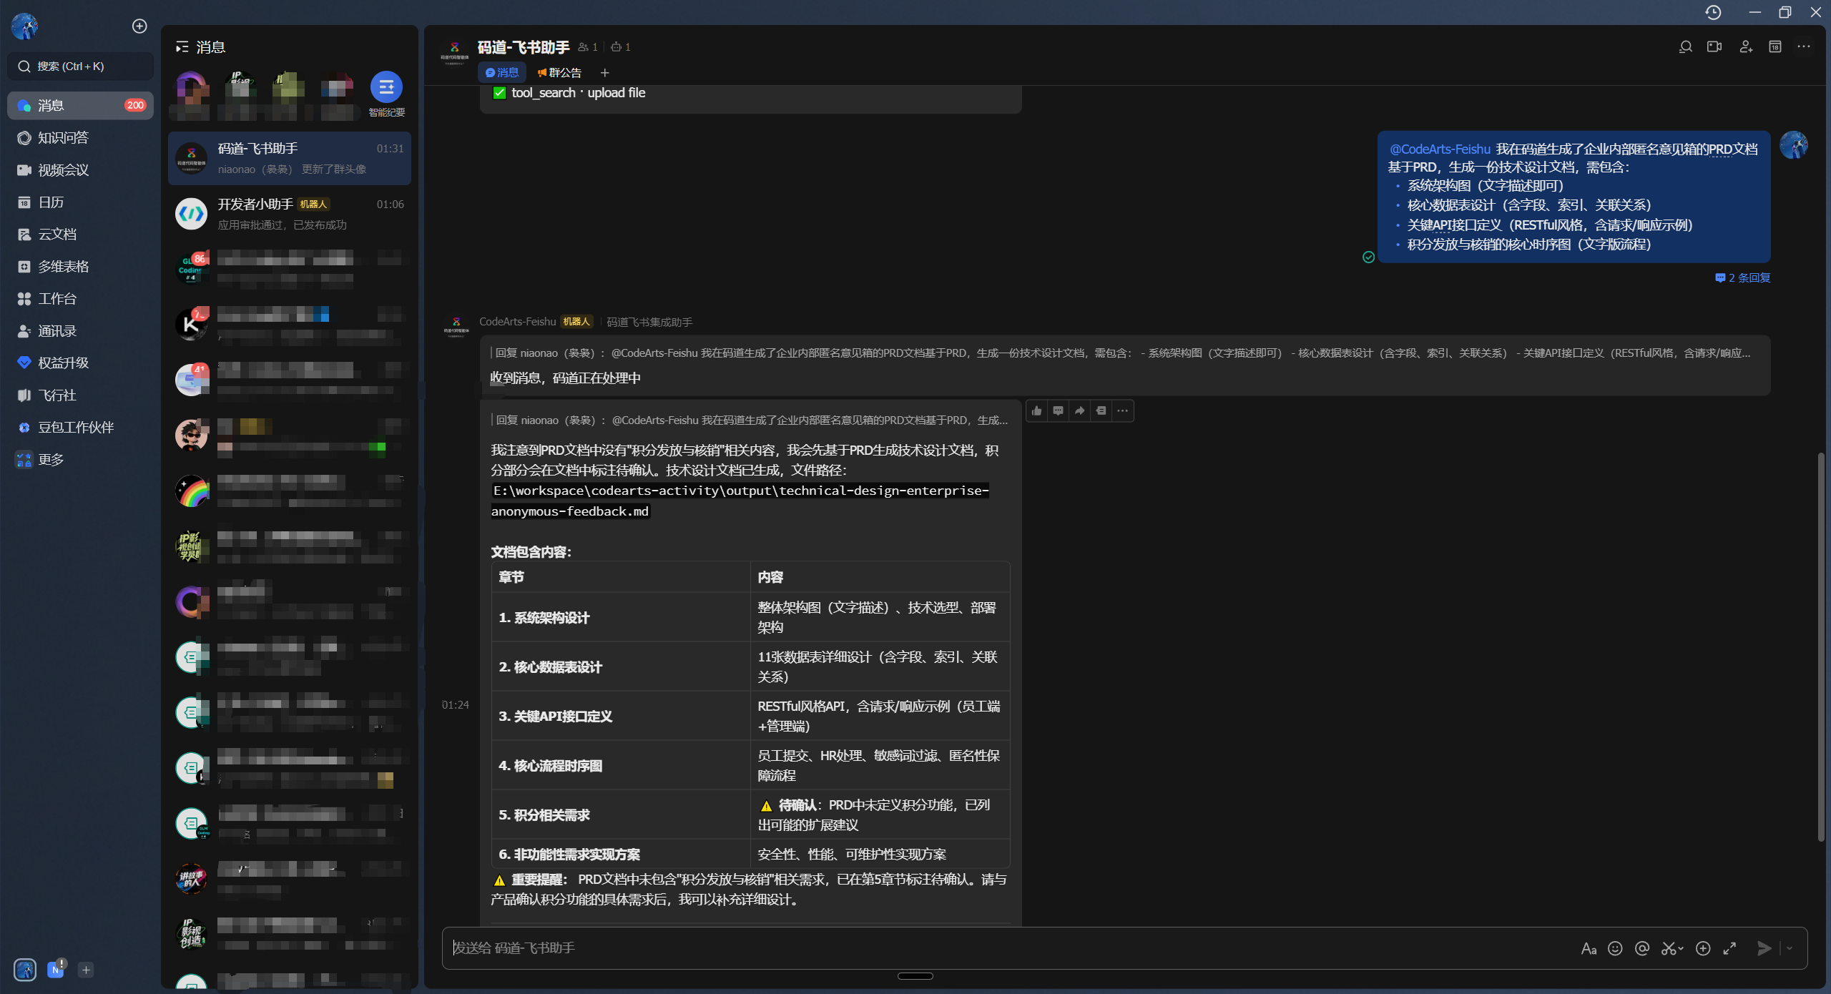Click the table cell 1. 系统架构设计
The image size is (1831, 994).
click(621, 617)
